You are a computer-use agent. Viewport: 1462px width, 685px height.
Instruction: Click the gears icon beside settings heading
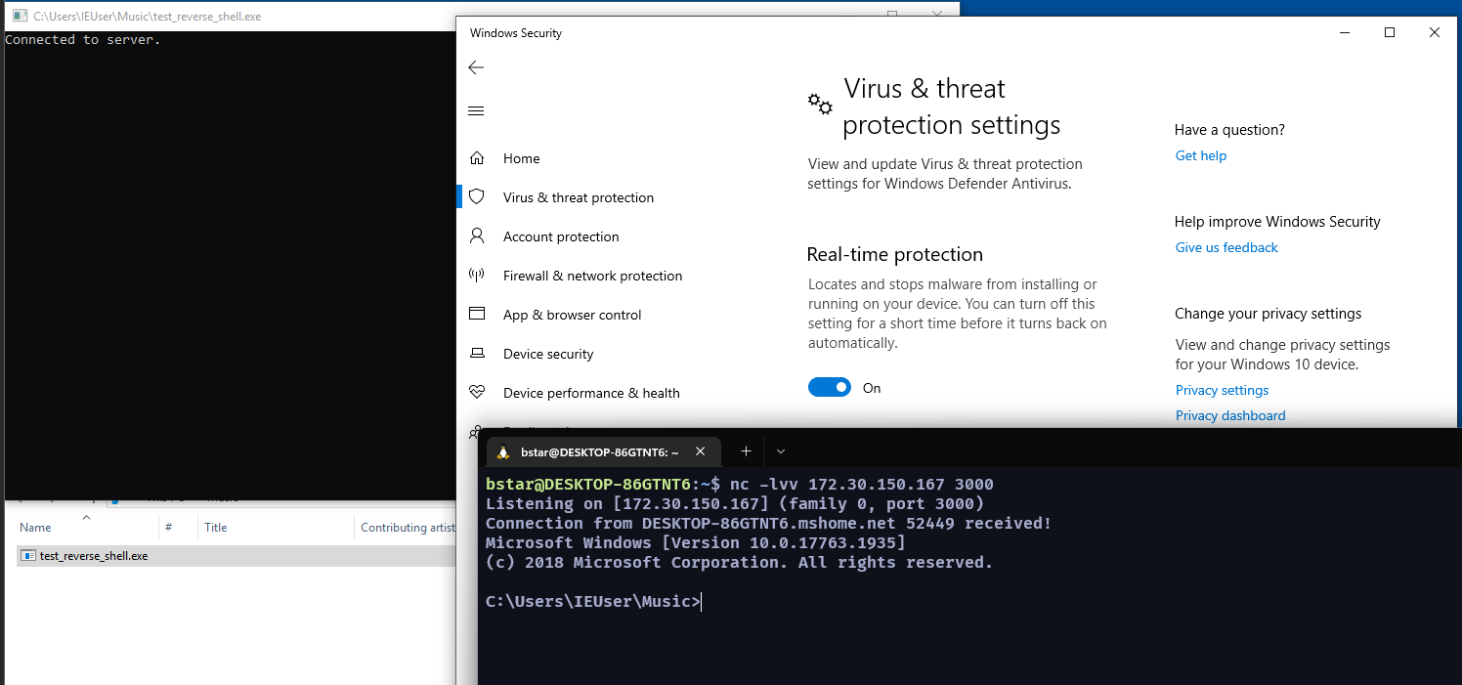pyautogui.click(x=820, y=104)
